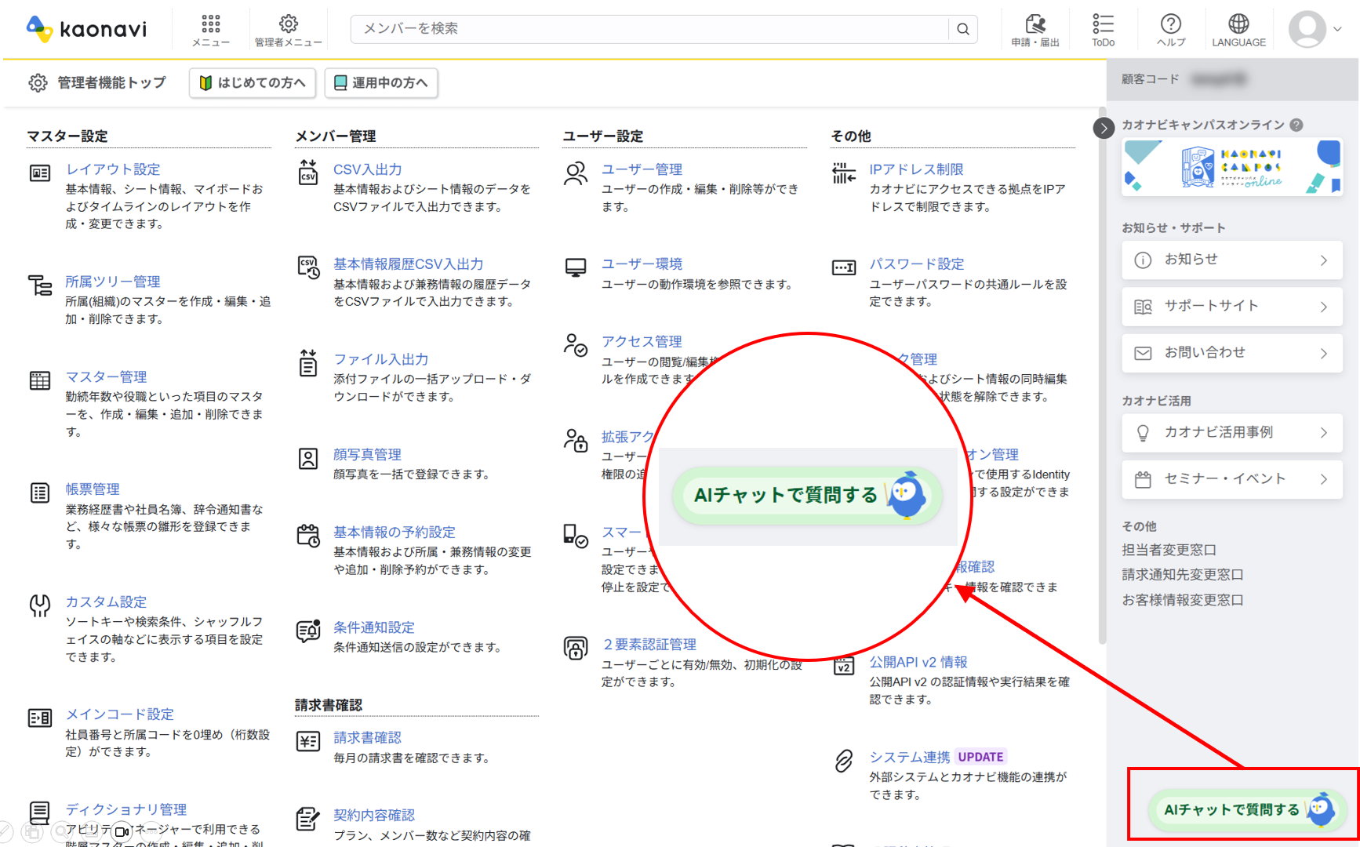Screen dimensions: 1360x847
Task: Click the CSV入出力 import/export icon
Action: 308,170
